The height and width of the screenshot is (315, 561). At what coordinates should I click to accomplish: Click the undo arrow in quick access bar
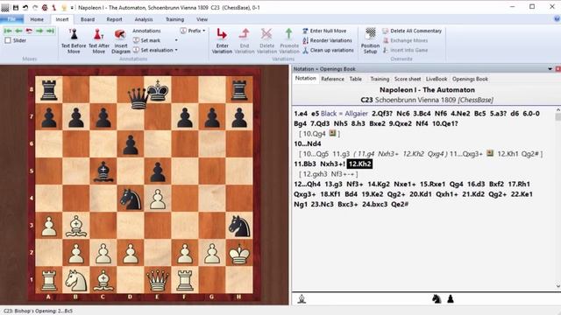click(x=25, y=7)
